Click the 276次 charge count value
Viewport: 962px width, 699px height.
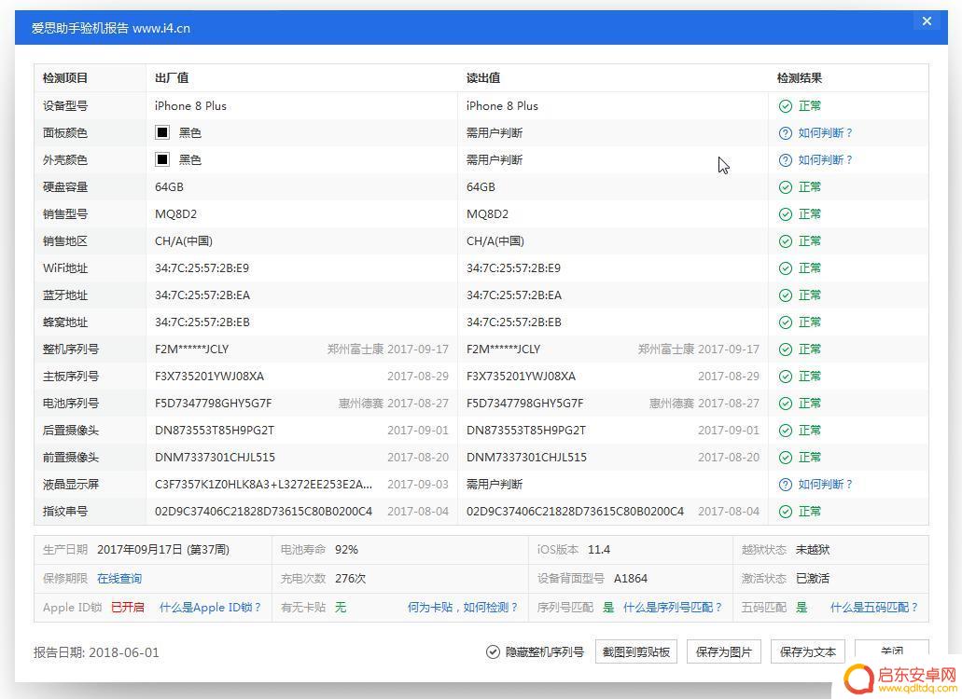point(350,579)
